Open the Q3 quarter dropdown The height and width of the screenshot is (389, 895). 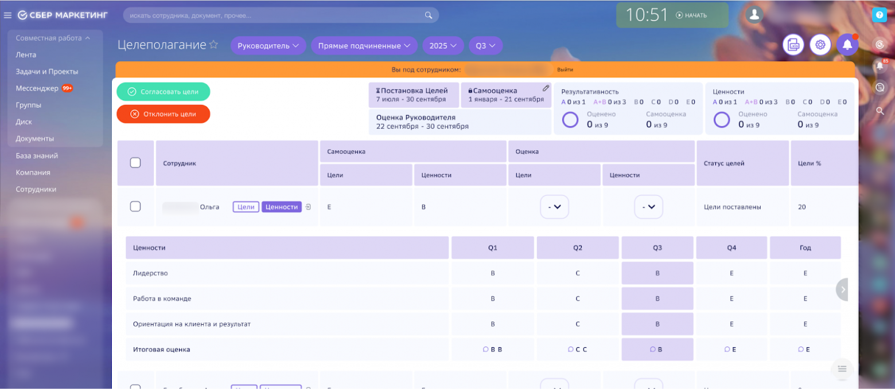tap(485, 46)
